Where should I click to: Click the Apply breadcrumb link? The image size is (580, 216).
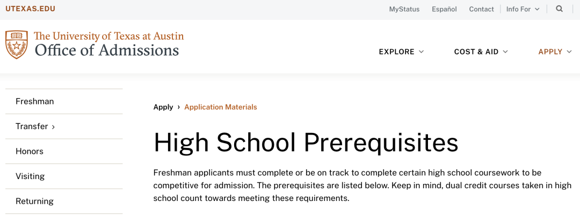(163, 107)
